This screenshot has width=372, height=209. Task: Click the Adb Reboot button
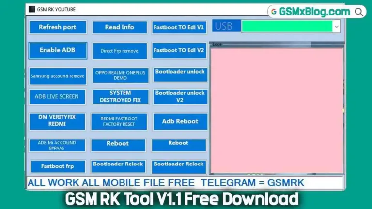(180, 121)
